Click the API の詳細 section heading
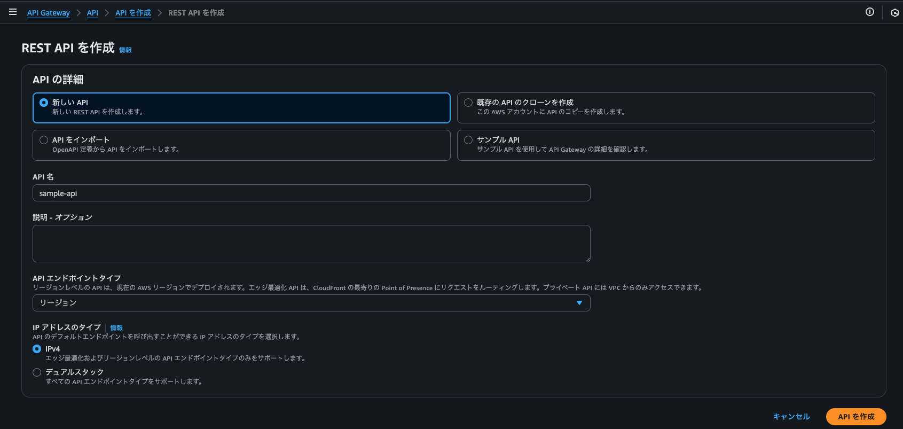 pyautogui.click(x=58, y=80)
